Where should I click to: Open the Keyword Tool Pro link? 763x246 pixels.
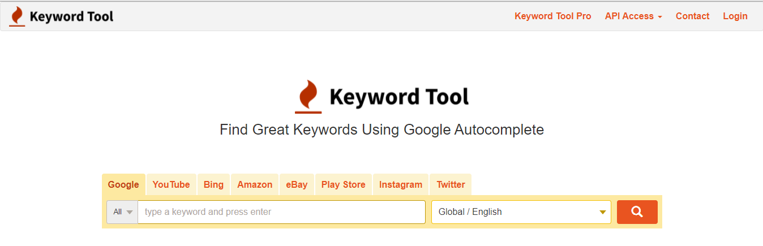tap(552, 16)
